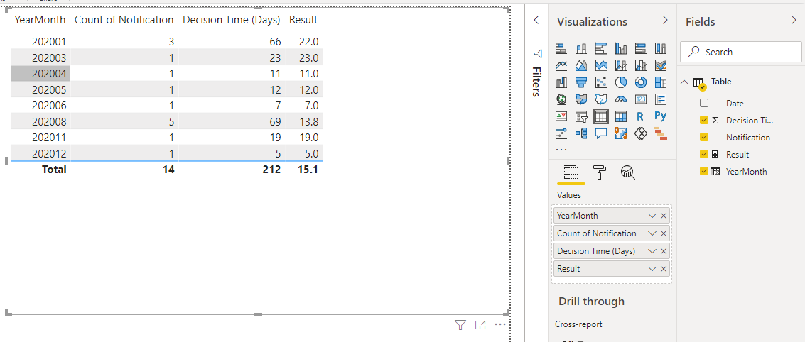Expand the Filters pane arrow

coord(536,21)
